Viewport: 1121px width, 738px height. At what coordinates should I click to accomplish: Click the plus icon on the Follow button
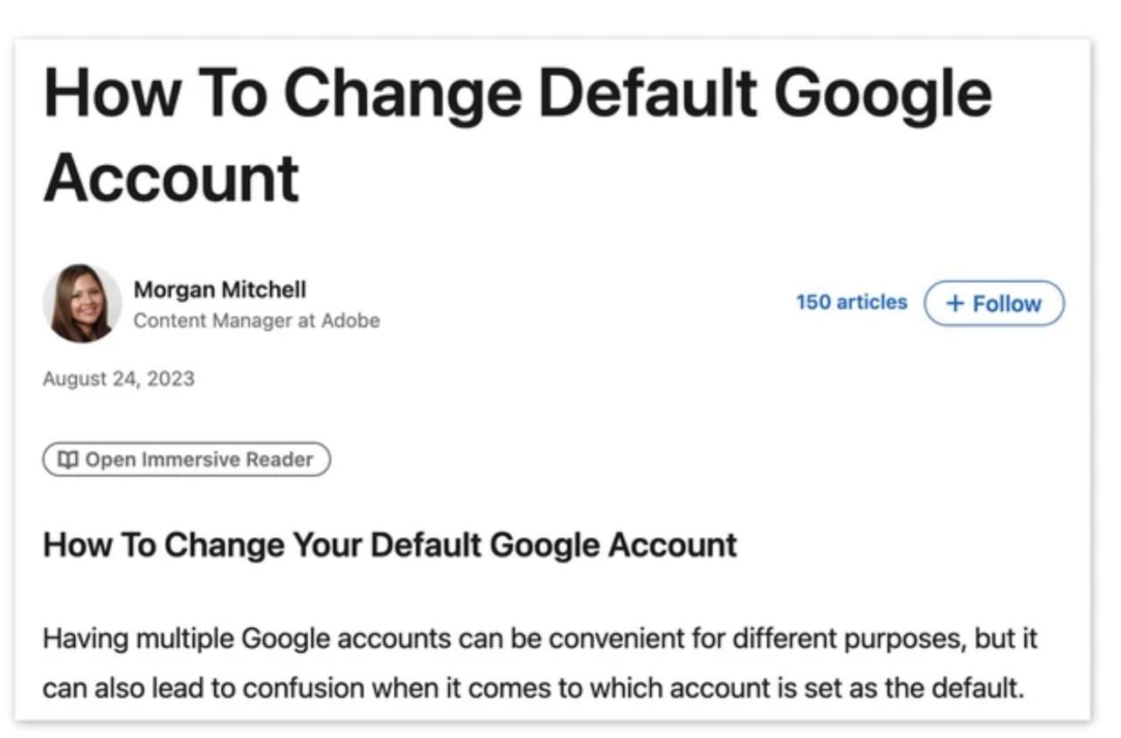(x=955, y=304)
